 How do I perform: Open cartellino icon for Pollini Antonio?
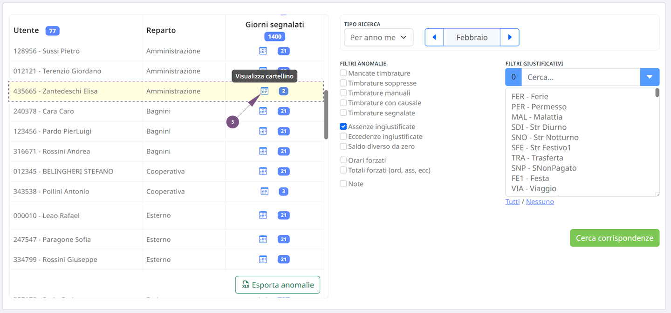point(264,191)
